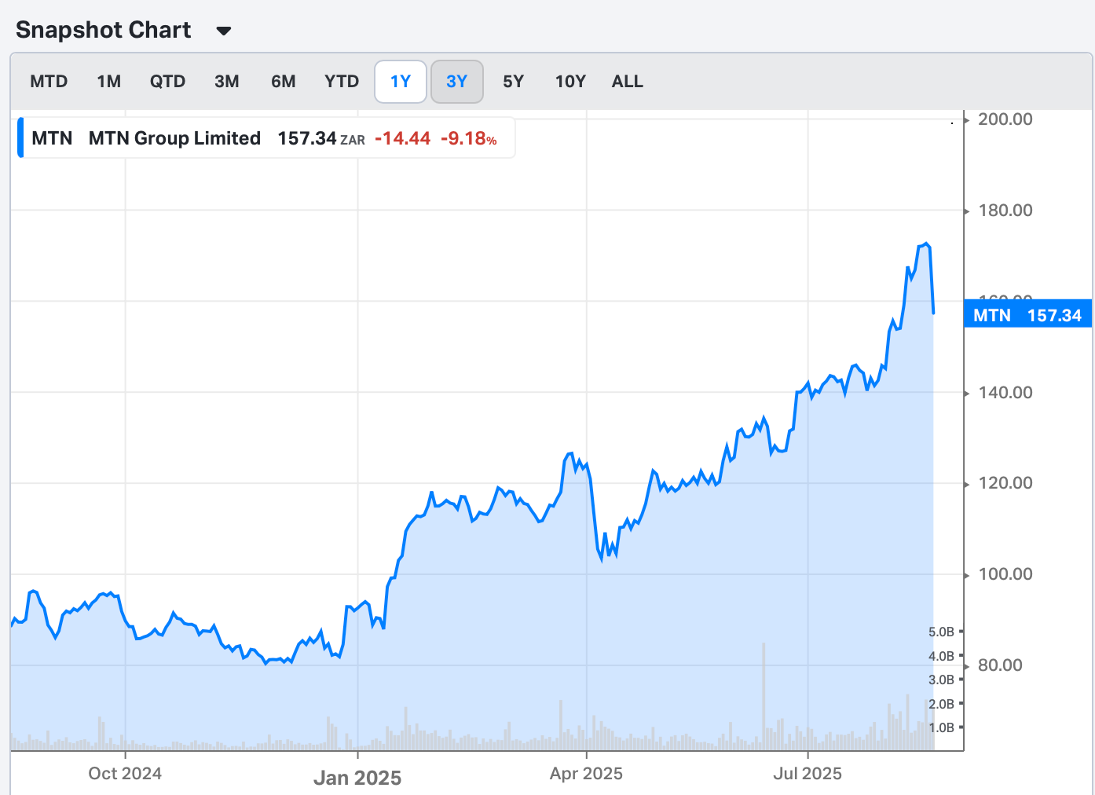Switch to YTD view
Image resolution: width=1095 pixels, height=795 pixels.
(x=342, y=82)
